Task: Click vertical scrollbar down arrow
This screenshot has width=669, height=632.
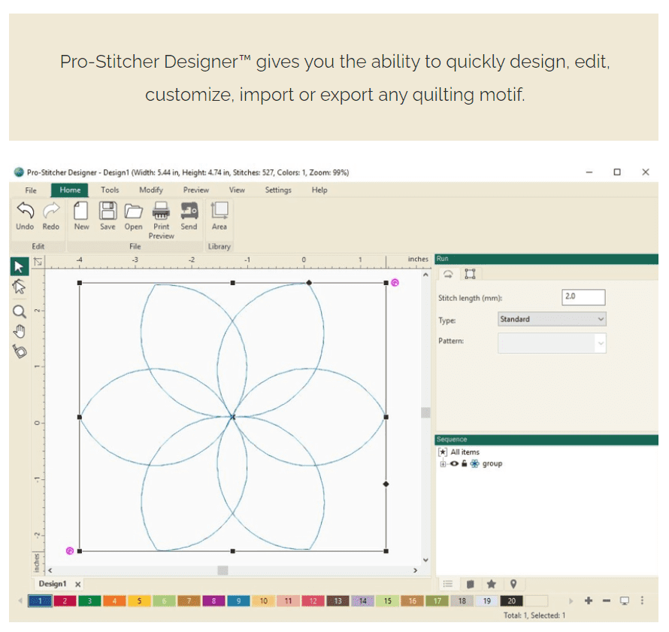Action: click(x=425, y=560)
